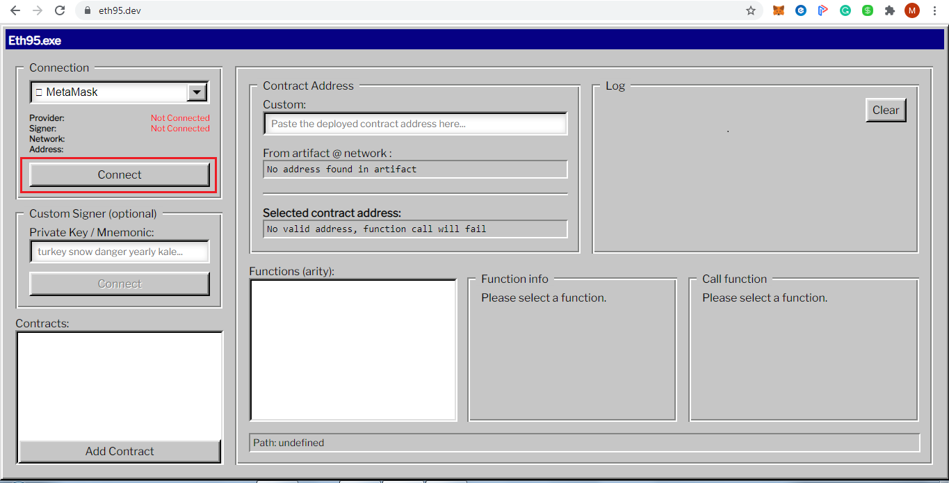949x483 pixels.
Task: Click the 'Selected contract address:' heading
Action: click(x=332, y=213)
